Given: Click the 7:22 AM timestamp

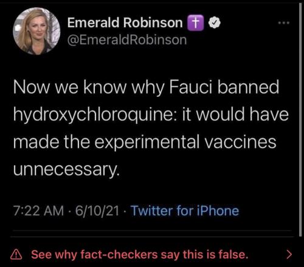Looking at the screenshot, I should point(39,211).
